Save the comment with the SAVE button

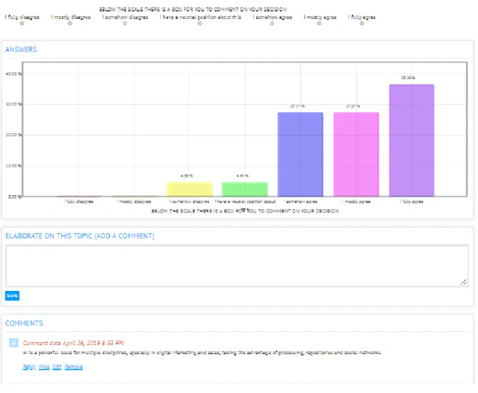(x=12, y=296)
